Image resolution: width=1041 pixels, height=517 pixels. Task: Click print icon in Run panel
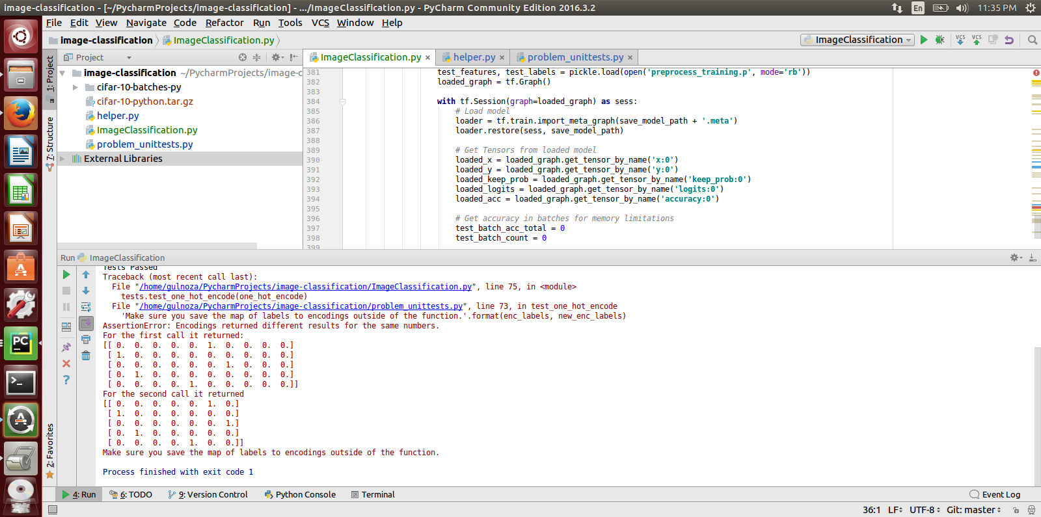86,339
